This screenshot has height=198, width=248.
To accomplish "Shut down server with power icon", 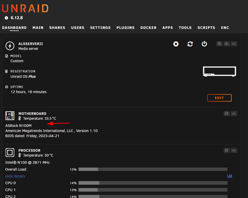I will (204, 44).
